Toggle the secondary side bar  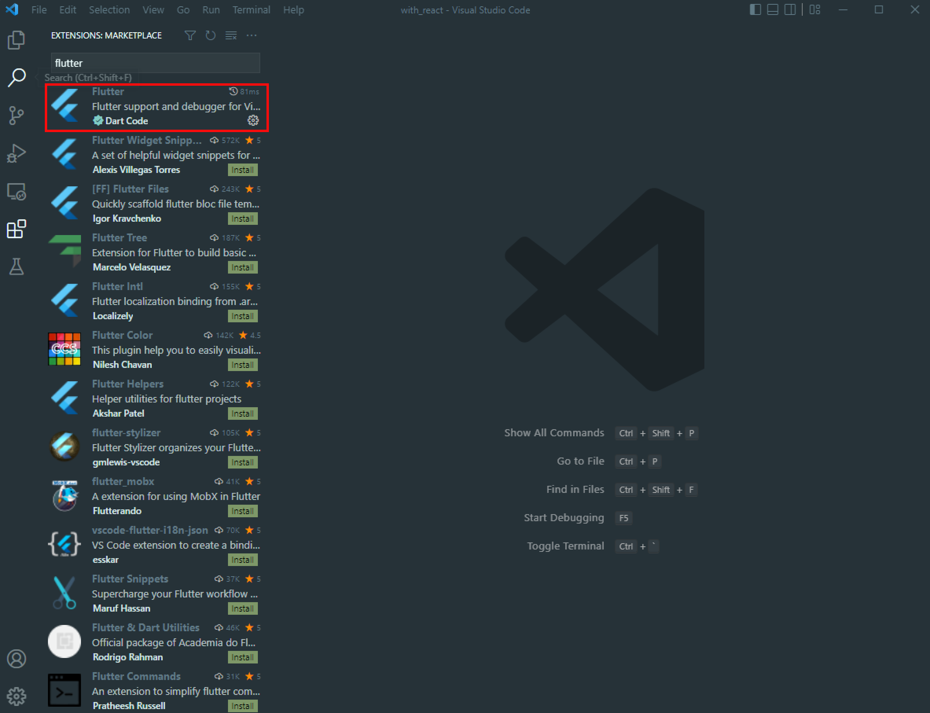(790, 9)
